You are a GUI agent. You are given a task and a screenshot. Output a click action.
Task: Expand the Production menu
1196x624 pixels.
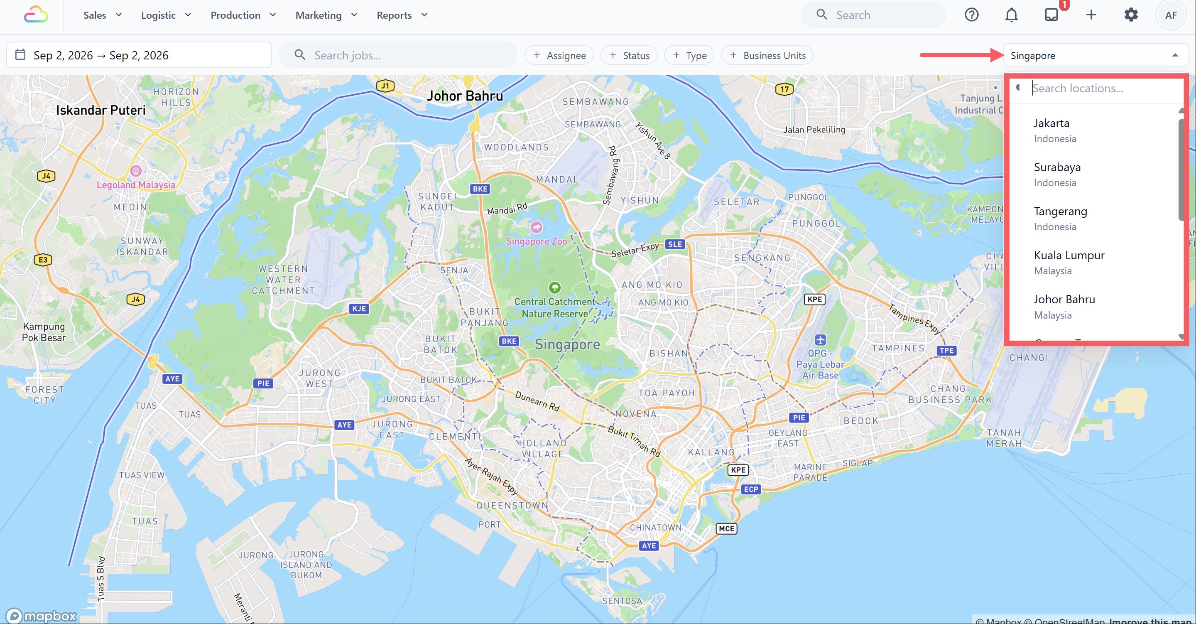[243, 15]
